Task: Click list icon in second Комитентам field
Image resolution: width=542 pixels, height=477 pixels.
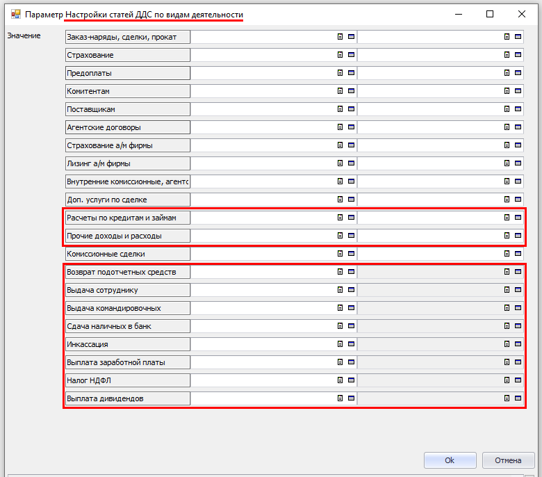Action: (x=507, y=91)
